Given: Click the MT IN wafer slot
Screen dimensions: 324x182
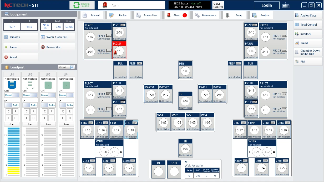Looking at the screenshot, I should [159, 172].
